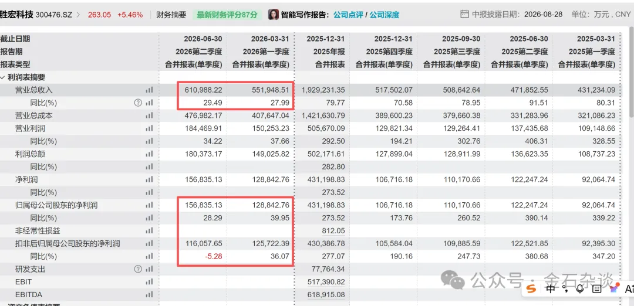Click the Sogou input method S icon

(531, 288)
